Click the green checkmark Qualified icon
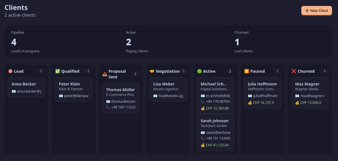This screenshot has width=338, height=161. point(58,71)
